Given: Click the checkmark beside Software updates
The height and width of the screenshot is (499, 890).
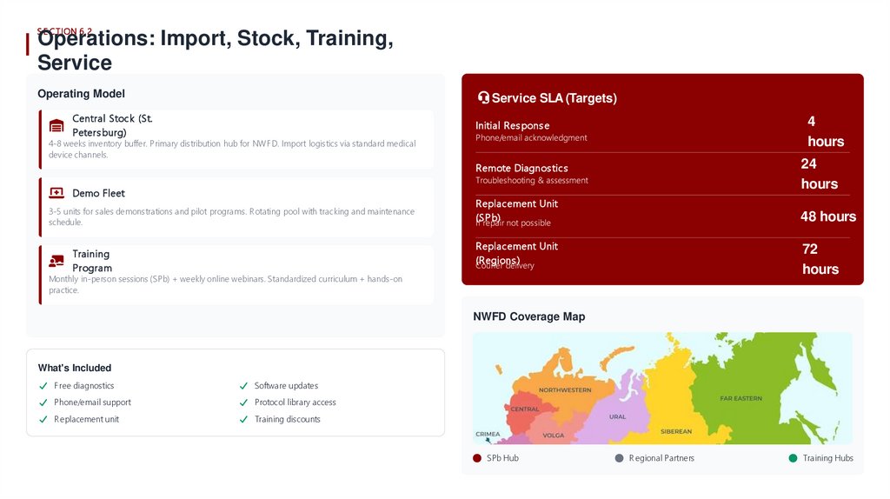Looking at the screenshot, I should (244, 386).
